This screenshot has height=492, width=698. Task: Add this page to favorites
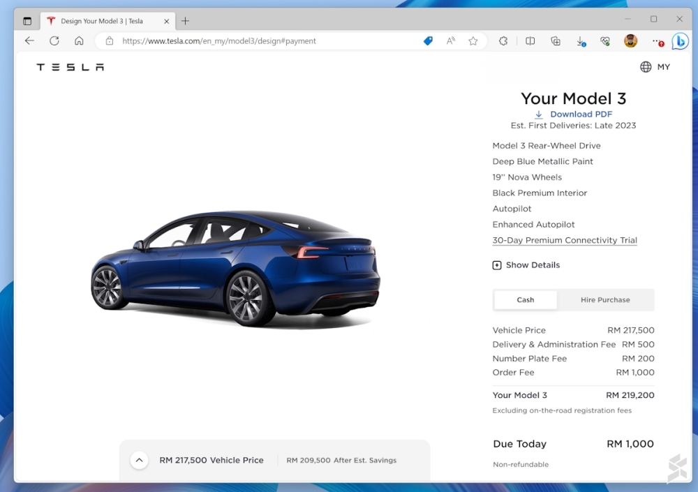(x=473, y=41)
